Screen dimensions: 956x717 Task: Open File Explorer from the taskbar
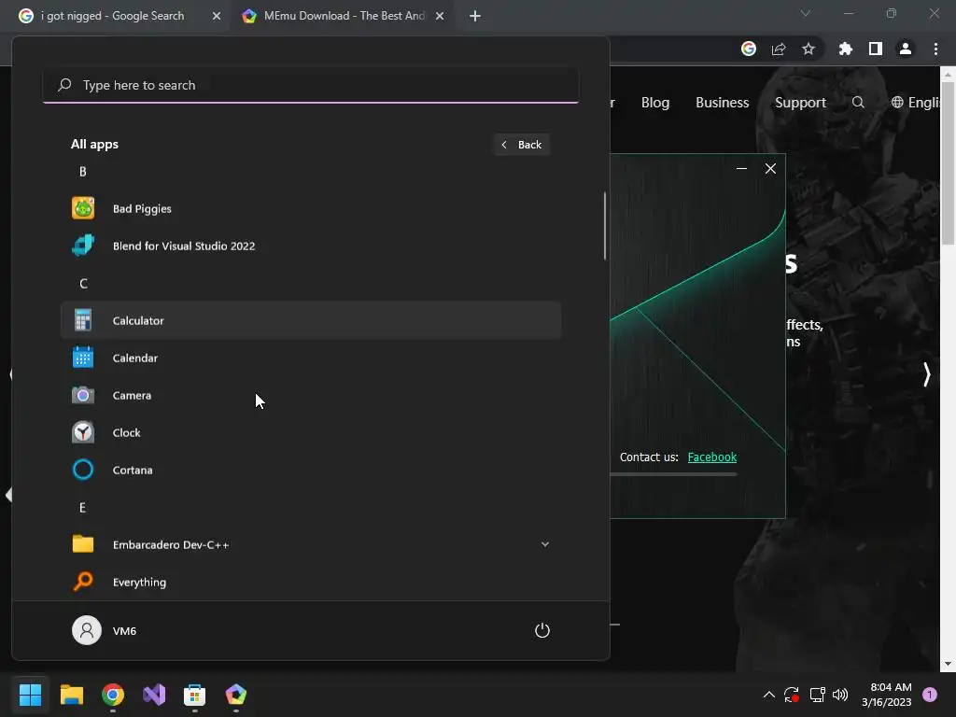pos(71,694)
